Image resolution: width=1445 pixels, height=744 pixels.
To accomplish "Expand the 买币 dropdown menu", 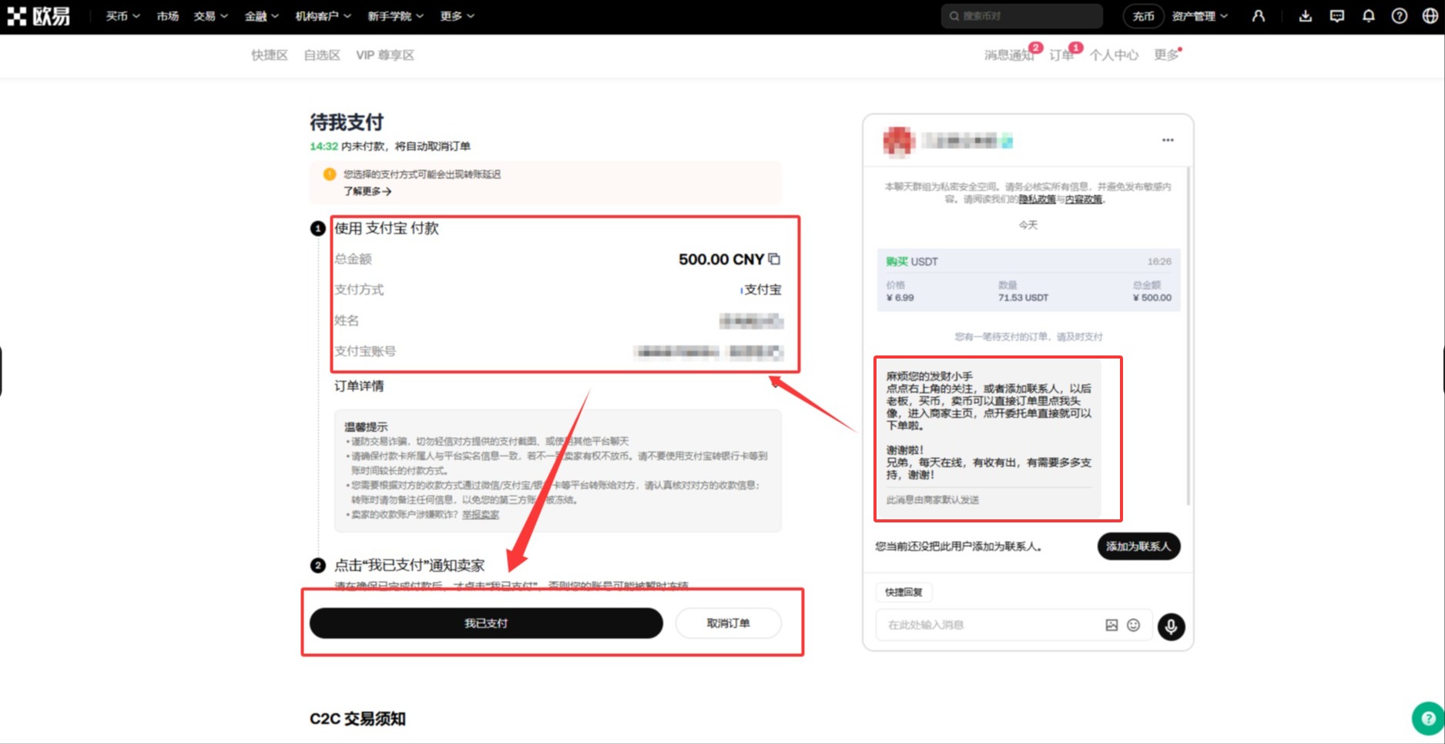I will [122, 16].
